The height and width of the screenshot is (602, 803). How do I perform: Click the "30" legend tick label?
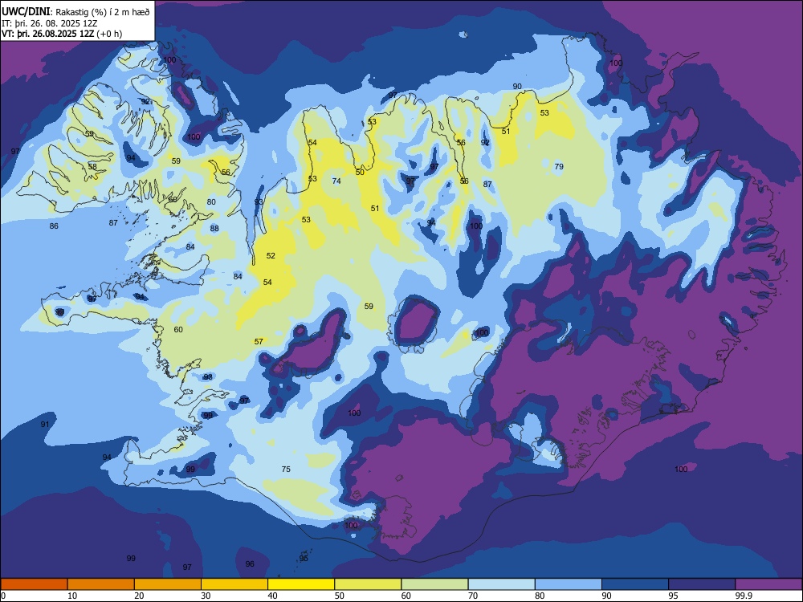click(206, 596)
